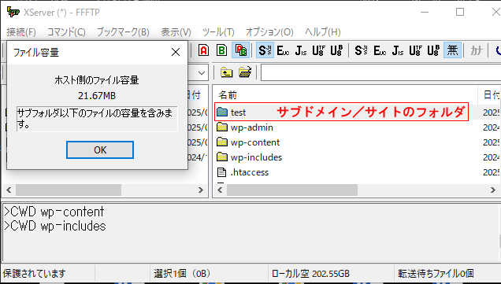
Task: Select UTF-8 BOM in the first encoding group
Action: (336, 50)
